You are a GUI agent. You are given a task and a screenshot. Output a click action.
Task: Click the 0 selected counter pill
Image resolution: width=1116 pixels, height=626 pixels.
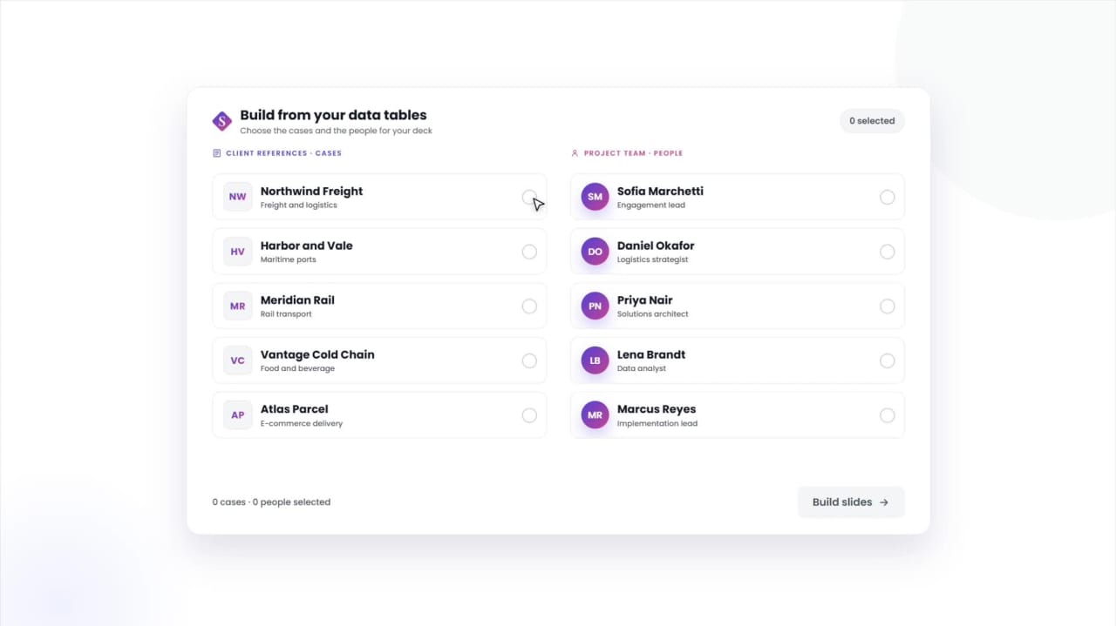(x=872, y=121)
